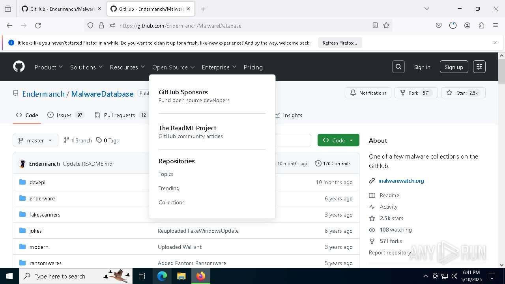Star the repository
This screenshot has width=505, height=284.
point(463,93)
